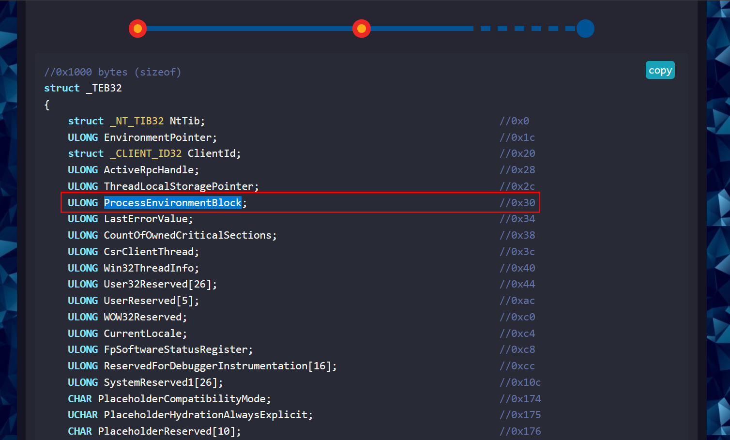The height and width of the screenshot is (440, 730).
Task: Select the middle orange timeline marker
Action: click(361, 29)
